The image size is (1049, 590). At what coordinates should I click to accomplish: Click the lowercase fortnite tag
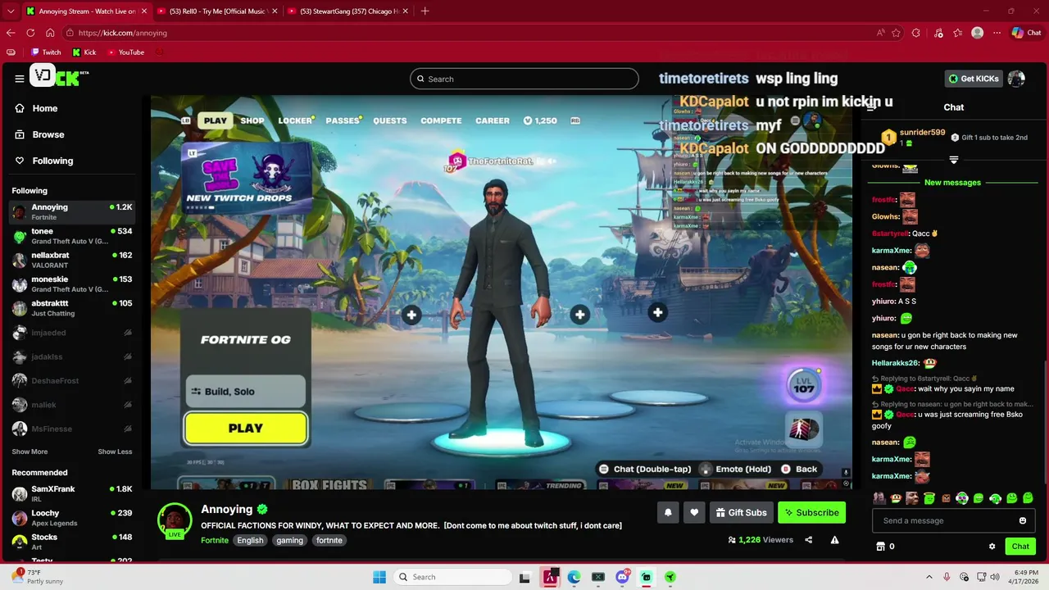pyautogui.click(x=329, y=540)
